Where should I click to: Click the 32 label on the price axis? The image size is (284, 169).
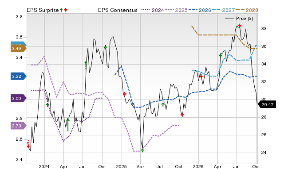point(264,82)
